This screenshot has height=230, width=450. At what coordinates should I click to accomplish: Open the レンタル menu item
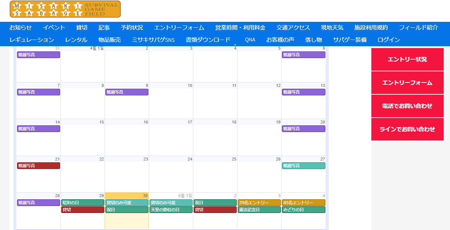(76, 40)
